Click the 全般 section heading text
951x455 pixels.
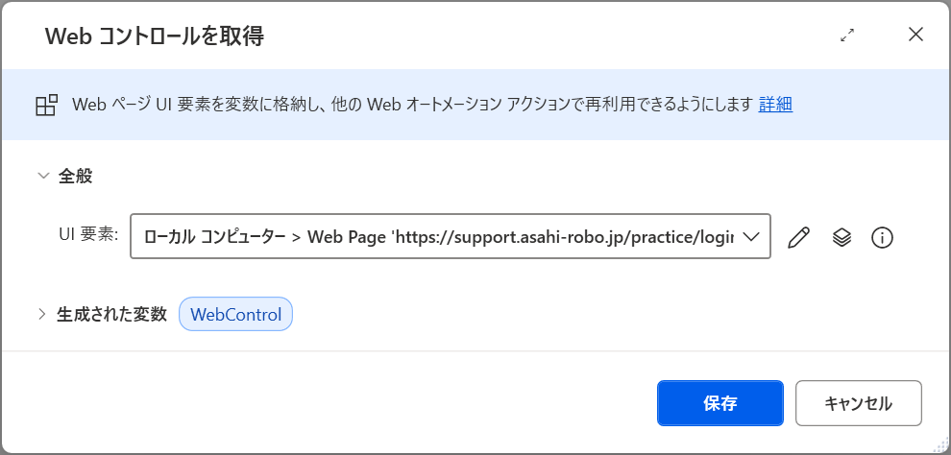click(x=75, y=176)
